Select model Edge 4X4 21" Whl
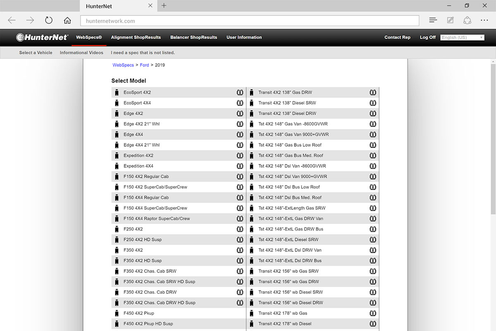Viewport: 496px width, 331px height. tap(141, 145)
